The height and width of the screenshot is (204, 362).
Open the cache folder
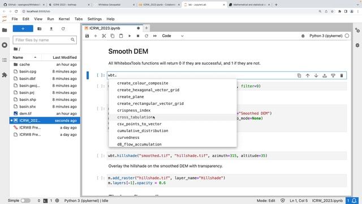click(x=45, y=64)
